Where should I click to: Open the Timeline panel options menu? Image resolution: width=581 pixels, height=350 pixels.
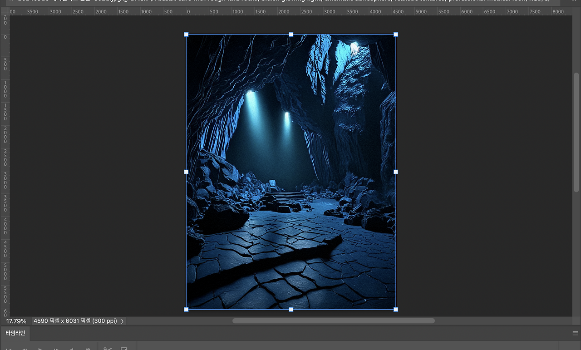pyautogui.click(x=575, y=333)
